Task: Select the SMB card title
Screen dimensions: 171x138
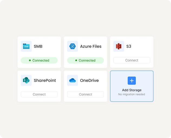Action: click(38, 46)
